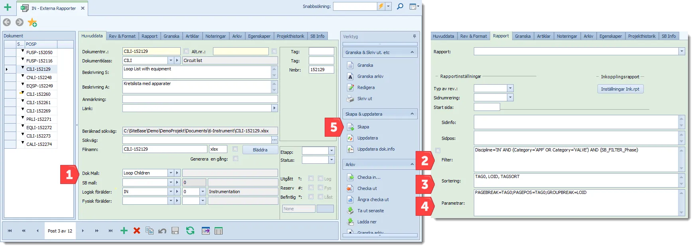Open the Status dropdown

(x=331, y=160)
